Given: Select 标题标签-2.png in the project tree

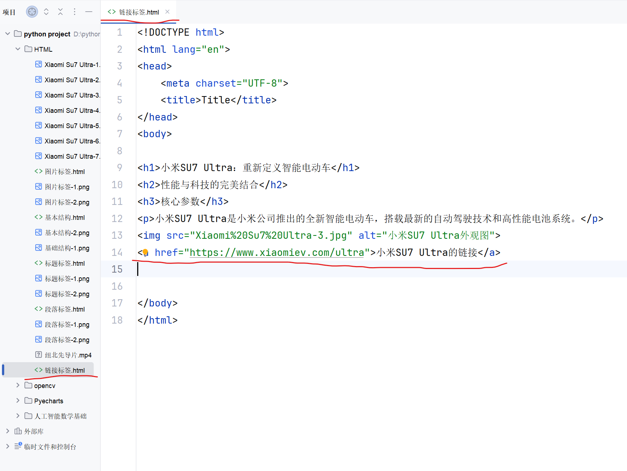Looking at the screenshot, I should [62, 294].
